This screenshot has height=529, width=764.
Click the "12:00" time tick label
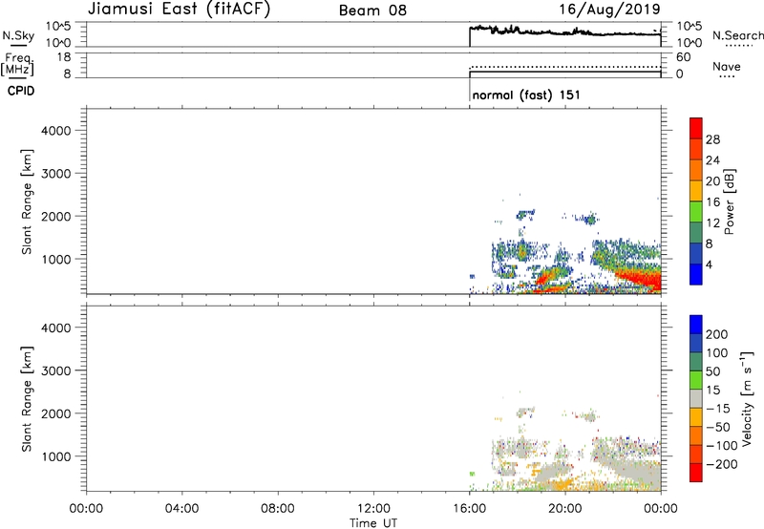click(x=373, y=509)
